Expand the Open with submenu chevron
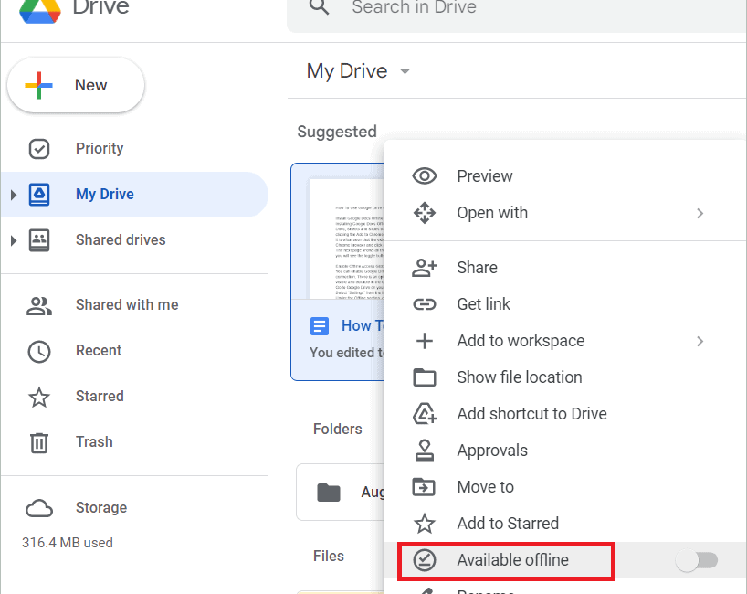The image size is (747, 594). pyautogui.click(x=700, y=213)
